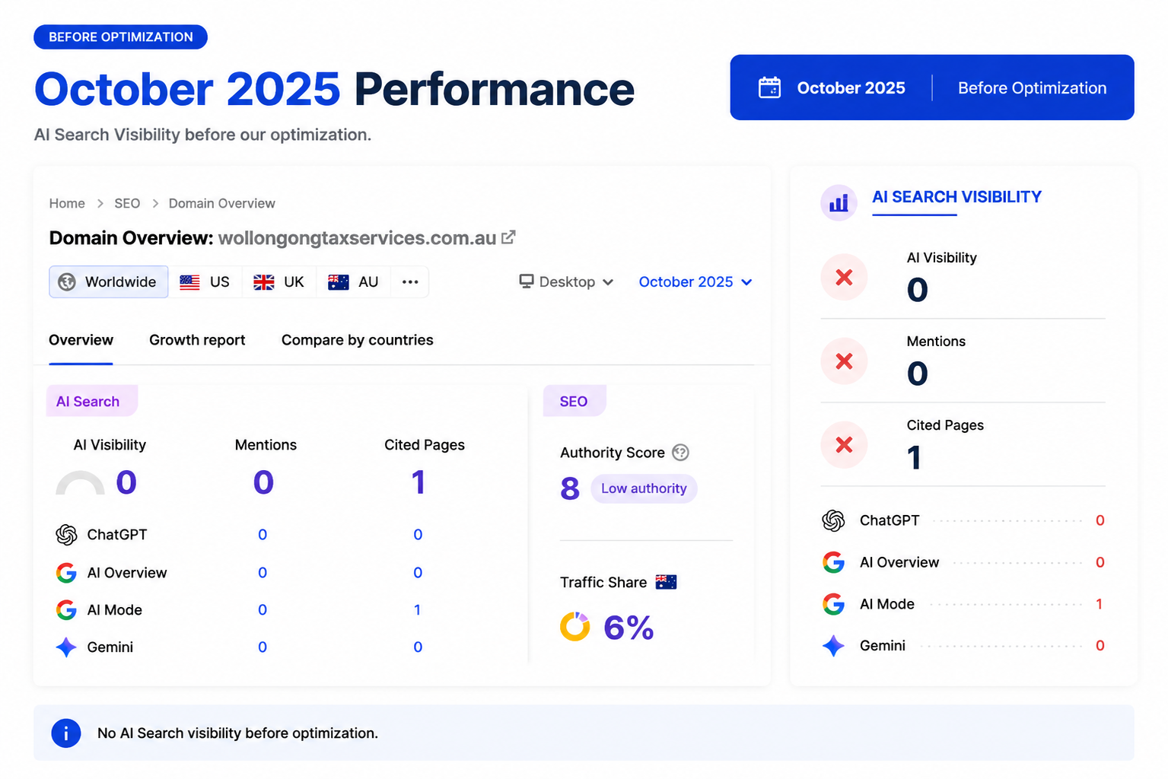This screenshot has height=779, width=1168.
Task: Click red X icon beside Cited Pages
Action: pyautogui.click(x=844, y=445)
